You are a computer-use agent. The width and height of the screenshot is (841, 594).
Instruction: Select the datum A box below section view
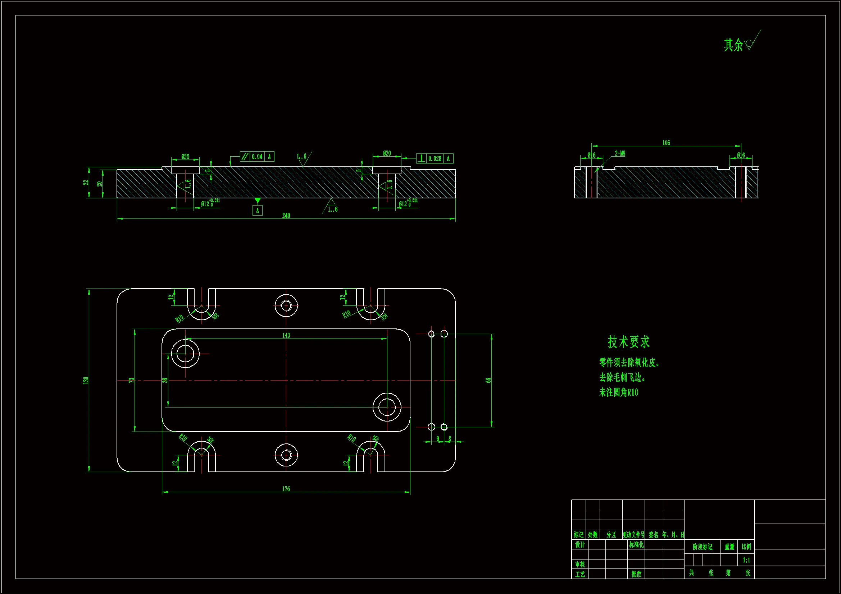coord(258,211)
